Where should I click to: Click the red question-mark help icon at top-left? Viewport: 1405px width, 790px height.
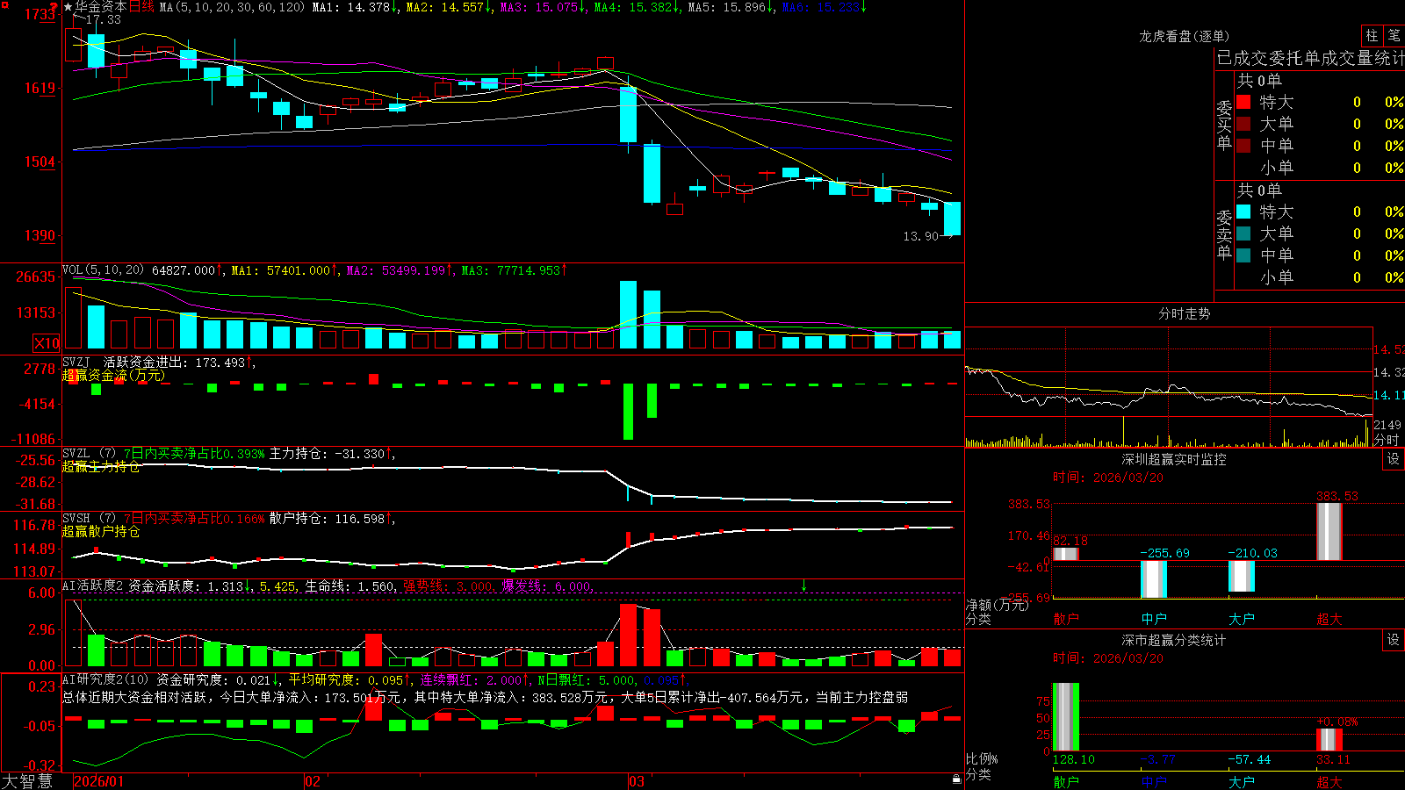(54, 7)
